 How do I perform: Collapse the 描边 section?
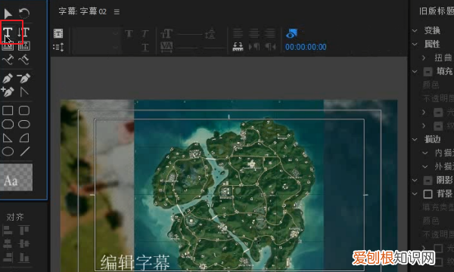[x=415, y=140]
